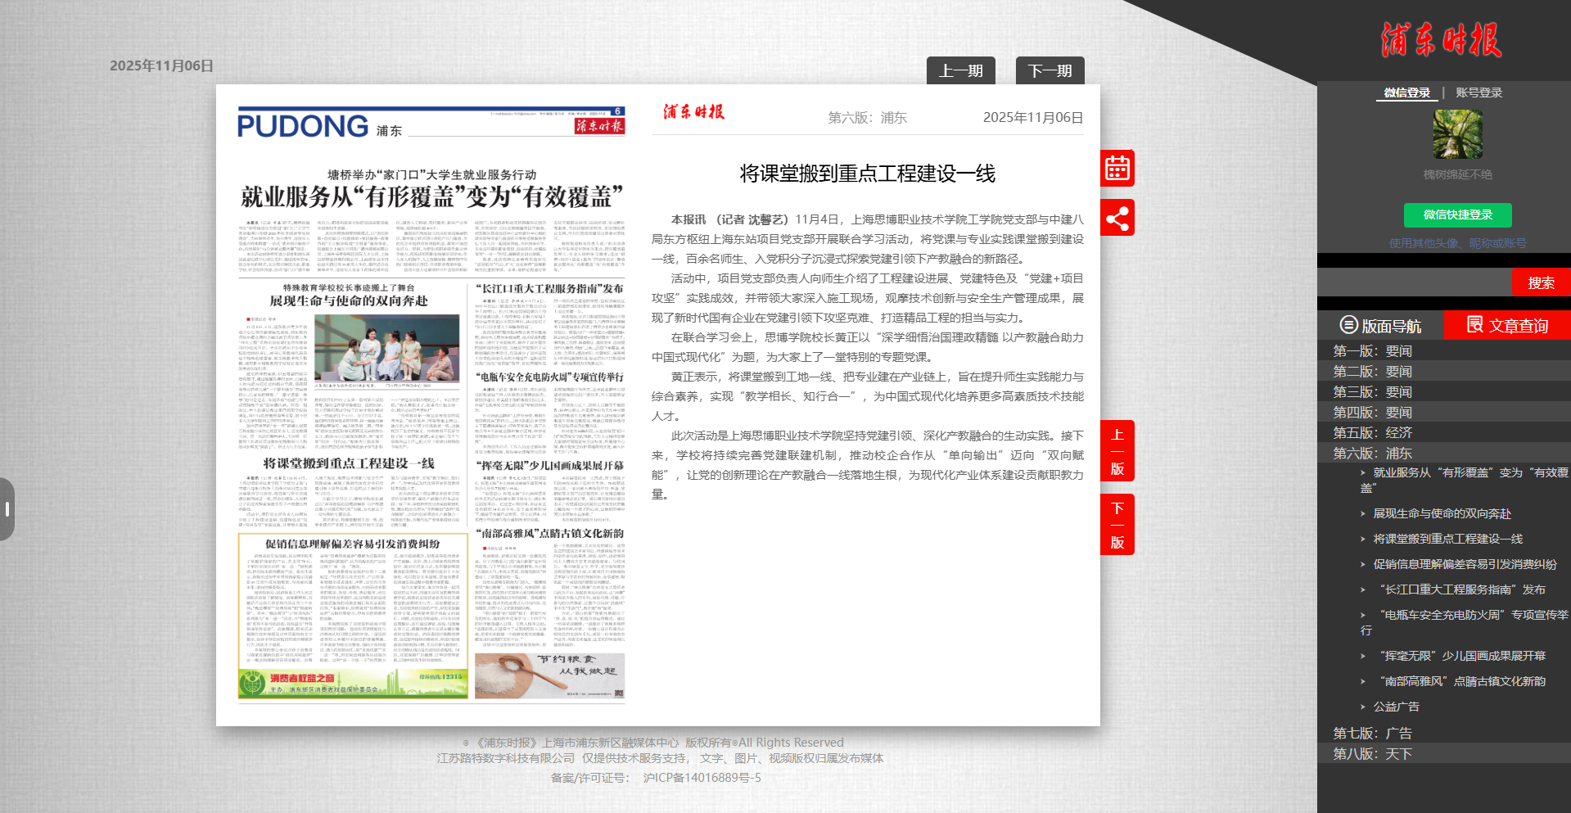Open the red calendar date picker icon
Image resolution: width=1571 pixels, height=813 pixels.
point(1117,168)
